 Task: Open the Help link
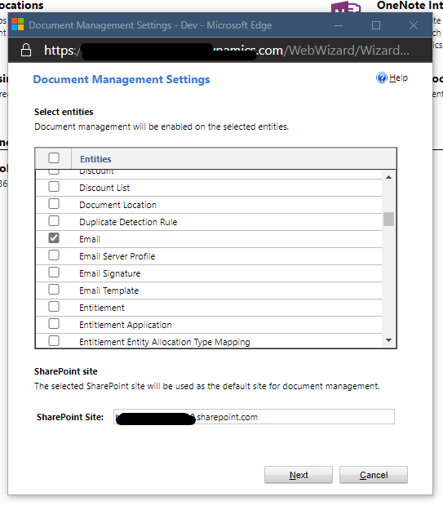398,78
